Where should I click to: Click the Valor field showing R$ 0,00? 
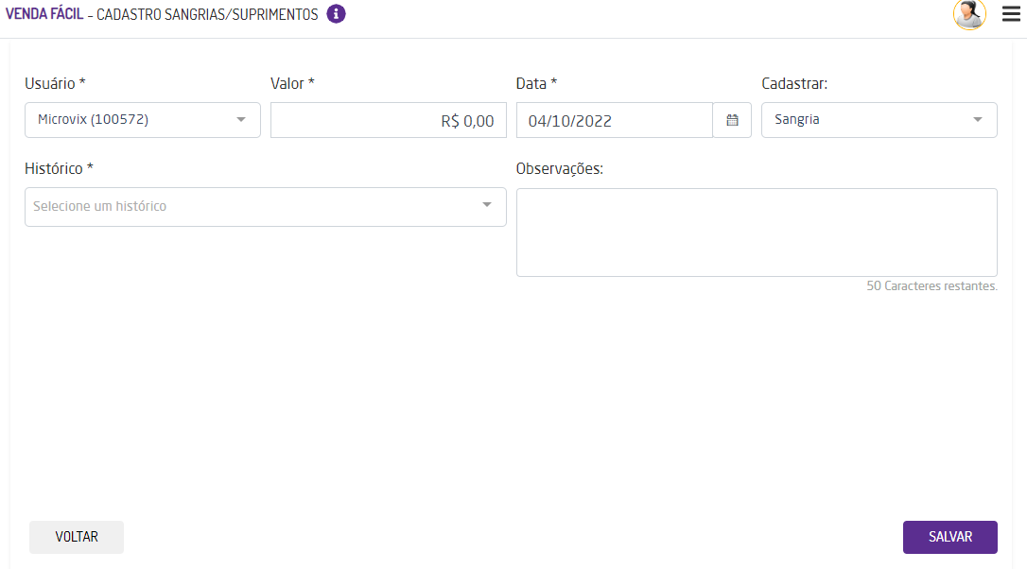click(x=388, y=120)
